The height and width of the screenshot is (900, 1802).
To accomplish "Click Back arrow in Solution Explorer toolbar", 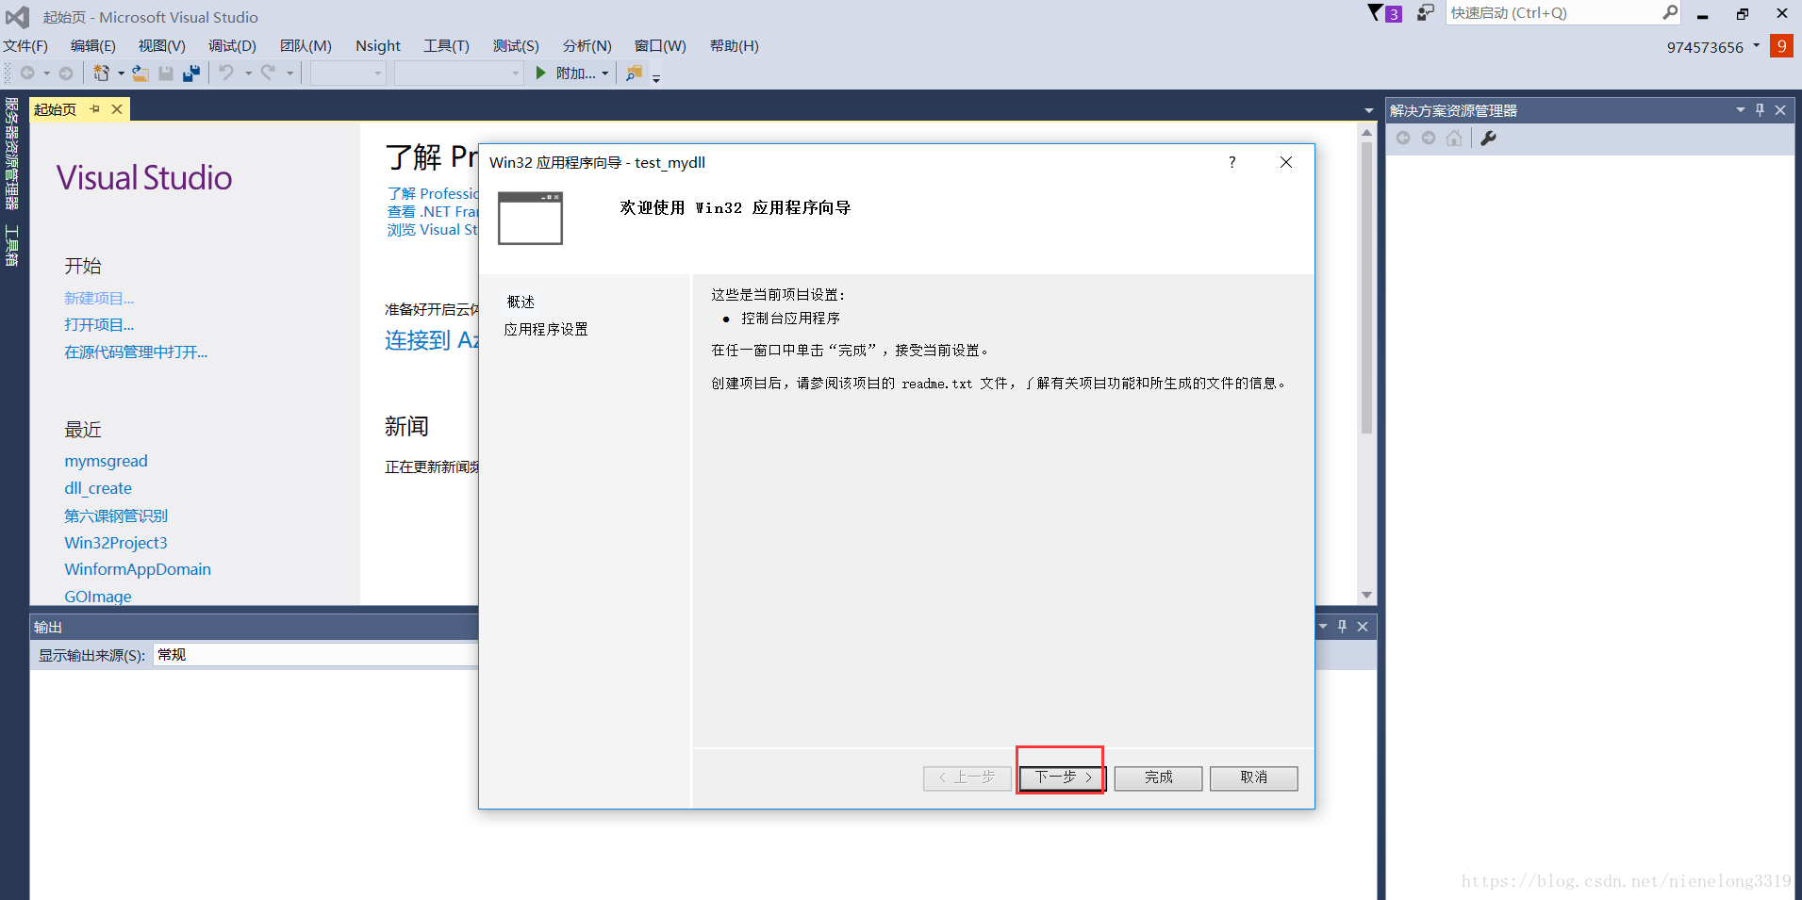I will click(x=1403, y=139).
